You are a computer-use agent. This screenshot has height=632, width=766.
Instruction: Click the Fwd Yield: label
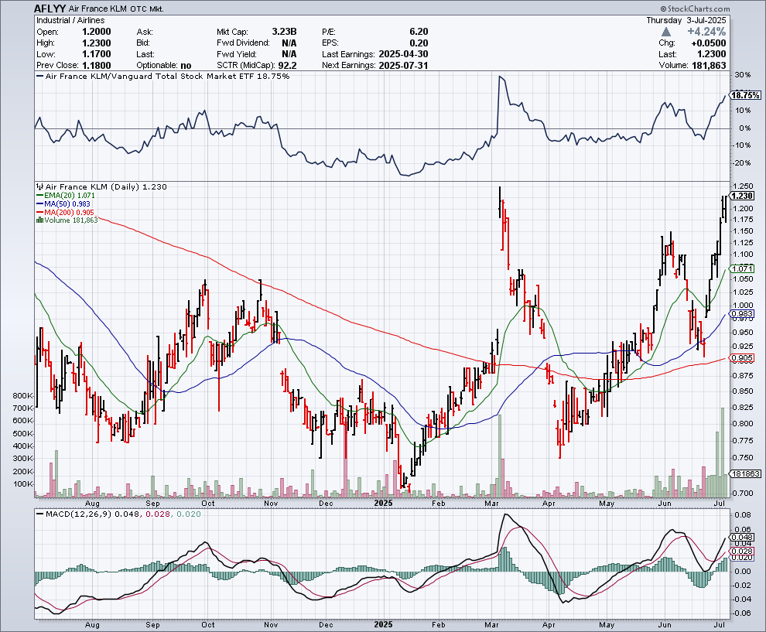coord(237,54)
